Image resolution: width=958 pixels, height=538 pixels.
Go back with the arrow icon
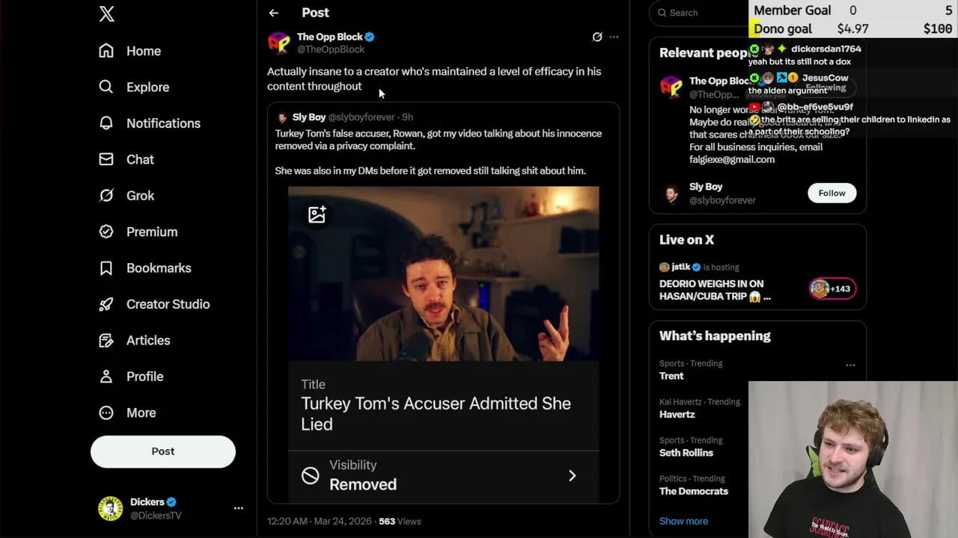[274, 13]
